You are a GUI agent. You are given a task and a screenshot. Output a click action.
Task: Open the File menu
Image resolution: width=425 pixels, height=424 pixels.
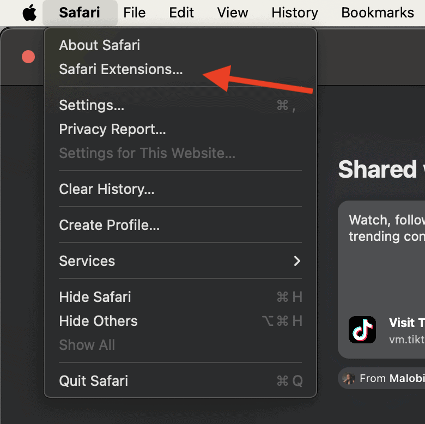134,13
